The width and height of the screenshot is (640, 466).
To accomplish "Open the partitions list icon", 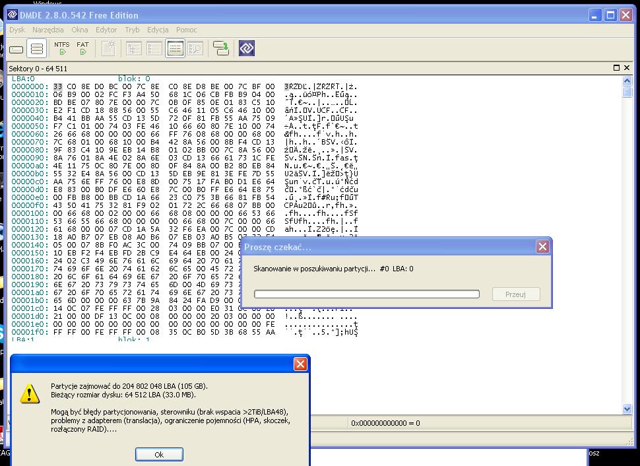I will [x=37, y=49].
